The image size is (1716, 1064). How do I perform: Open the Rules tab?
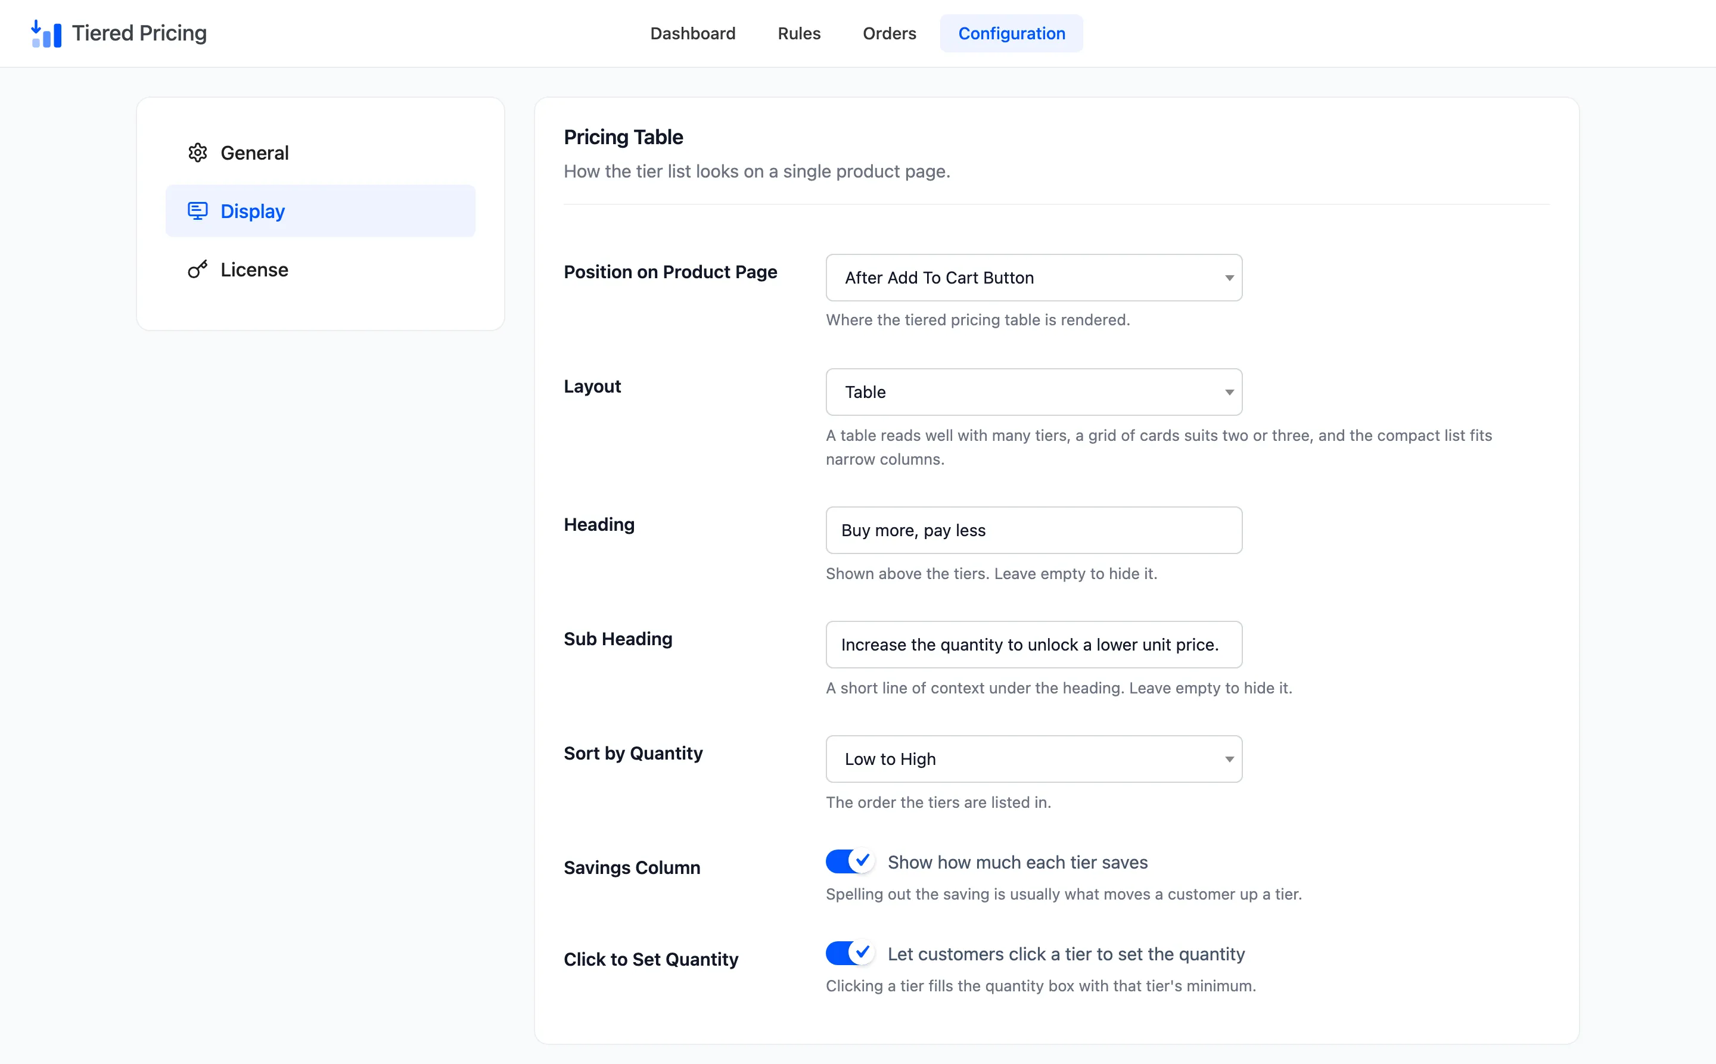click(x=799, y=33)
